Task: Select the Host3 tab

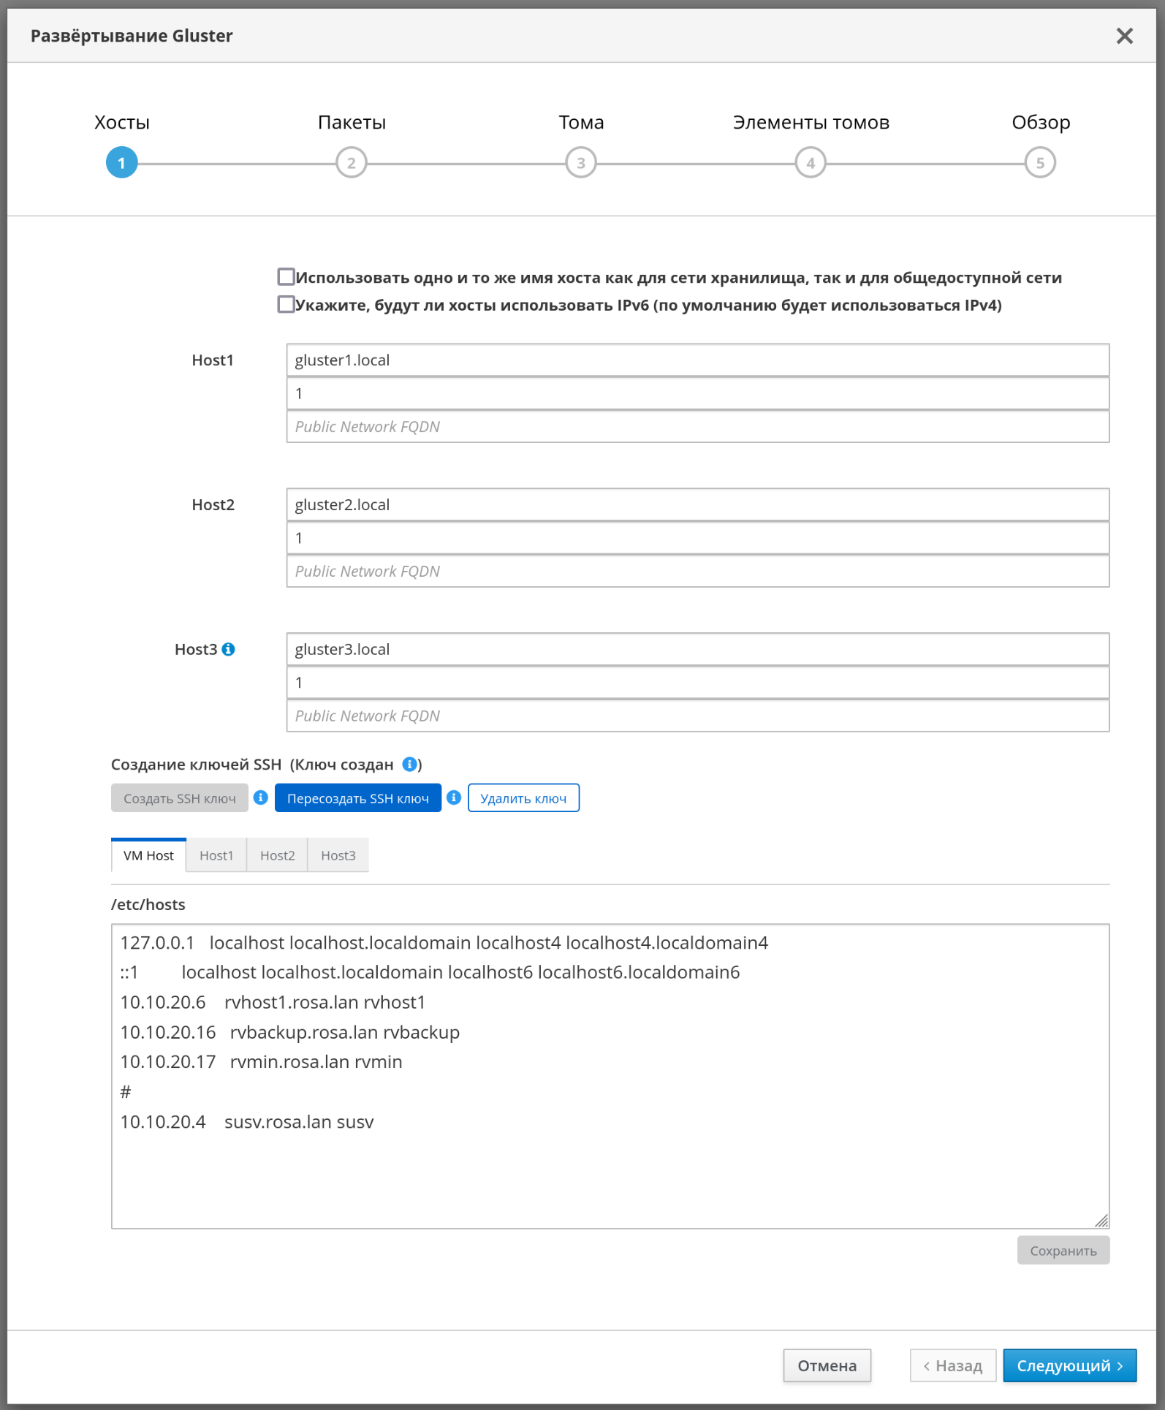Action: click(x=338, y=855)
